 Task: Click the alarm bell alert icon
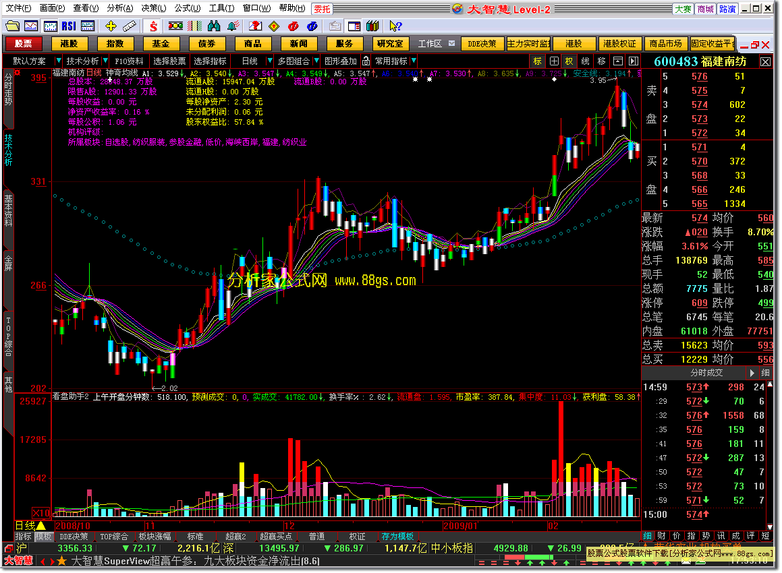232,26
